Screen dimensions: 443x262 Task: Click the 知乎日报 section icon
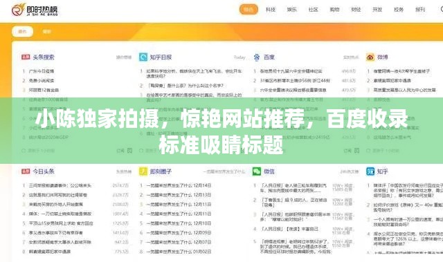click(143, 57)
